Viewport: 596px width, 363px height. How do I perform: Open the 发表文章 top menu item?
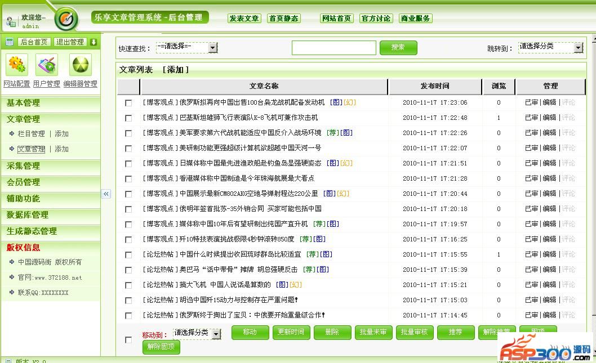coord(244,18)
